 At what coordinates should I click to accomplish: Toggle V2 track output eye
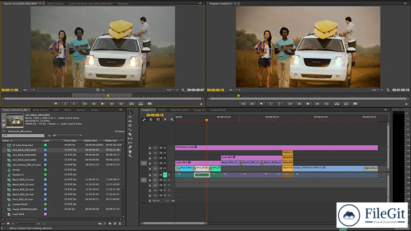pyautogui.click(x=165, y=163)
